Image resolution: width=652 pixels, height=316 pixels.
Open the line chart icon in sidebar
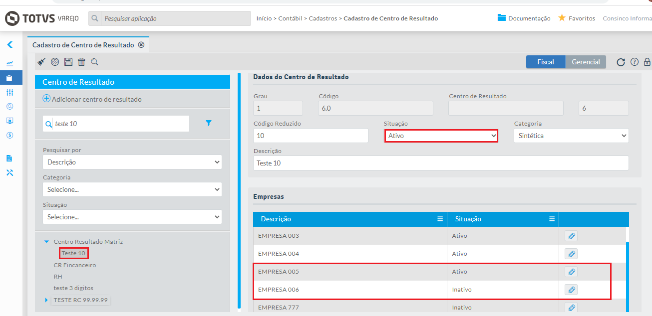click(x=9, y=64)
